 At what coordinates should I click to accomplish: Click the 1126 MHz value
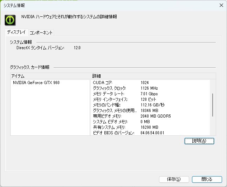pos(149,88)
